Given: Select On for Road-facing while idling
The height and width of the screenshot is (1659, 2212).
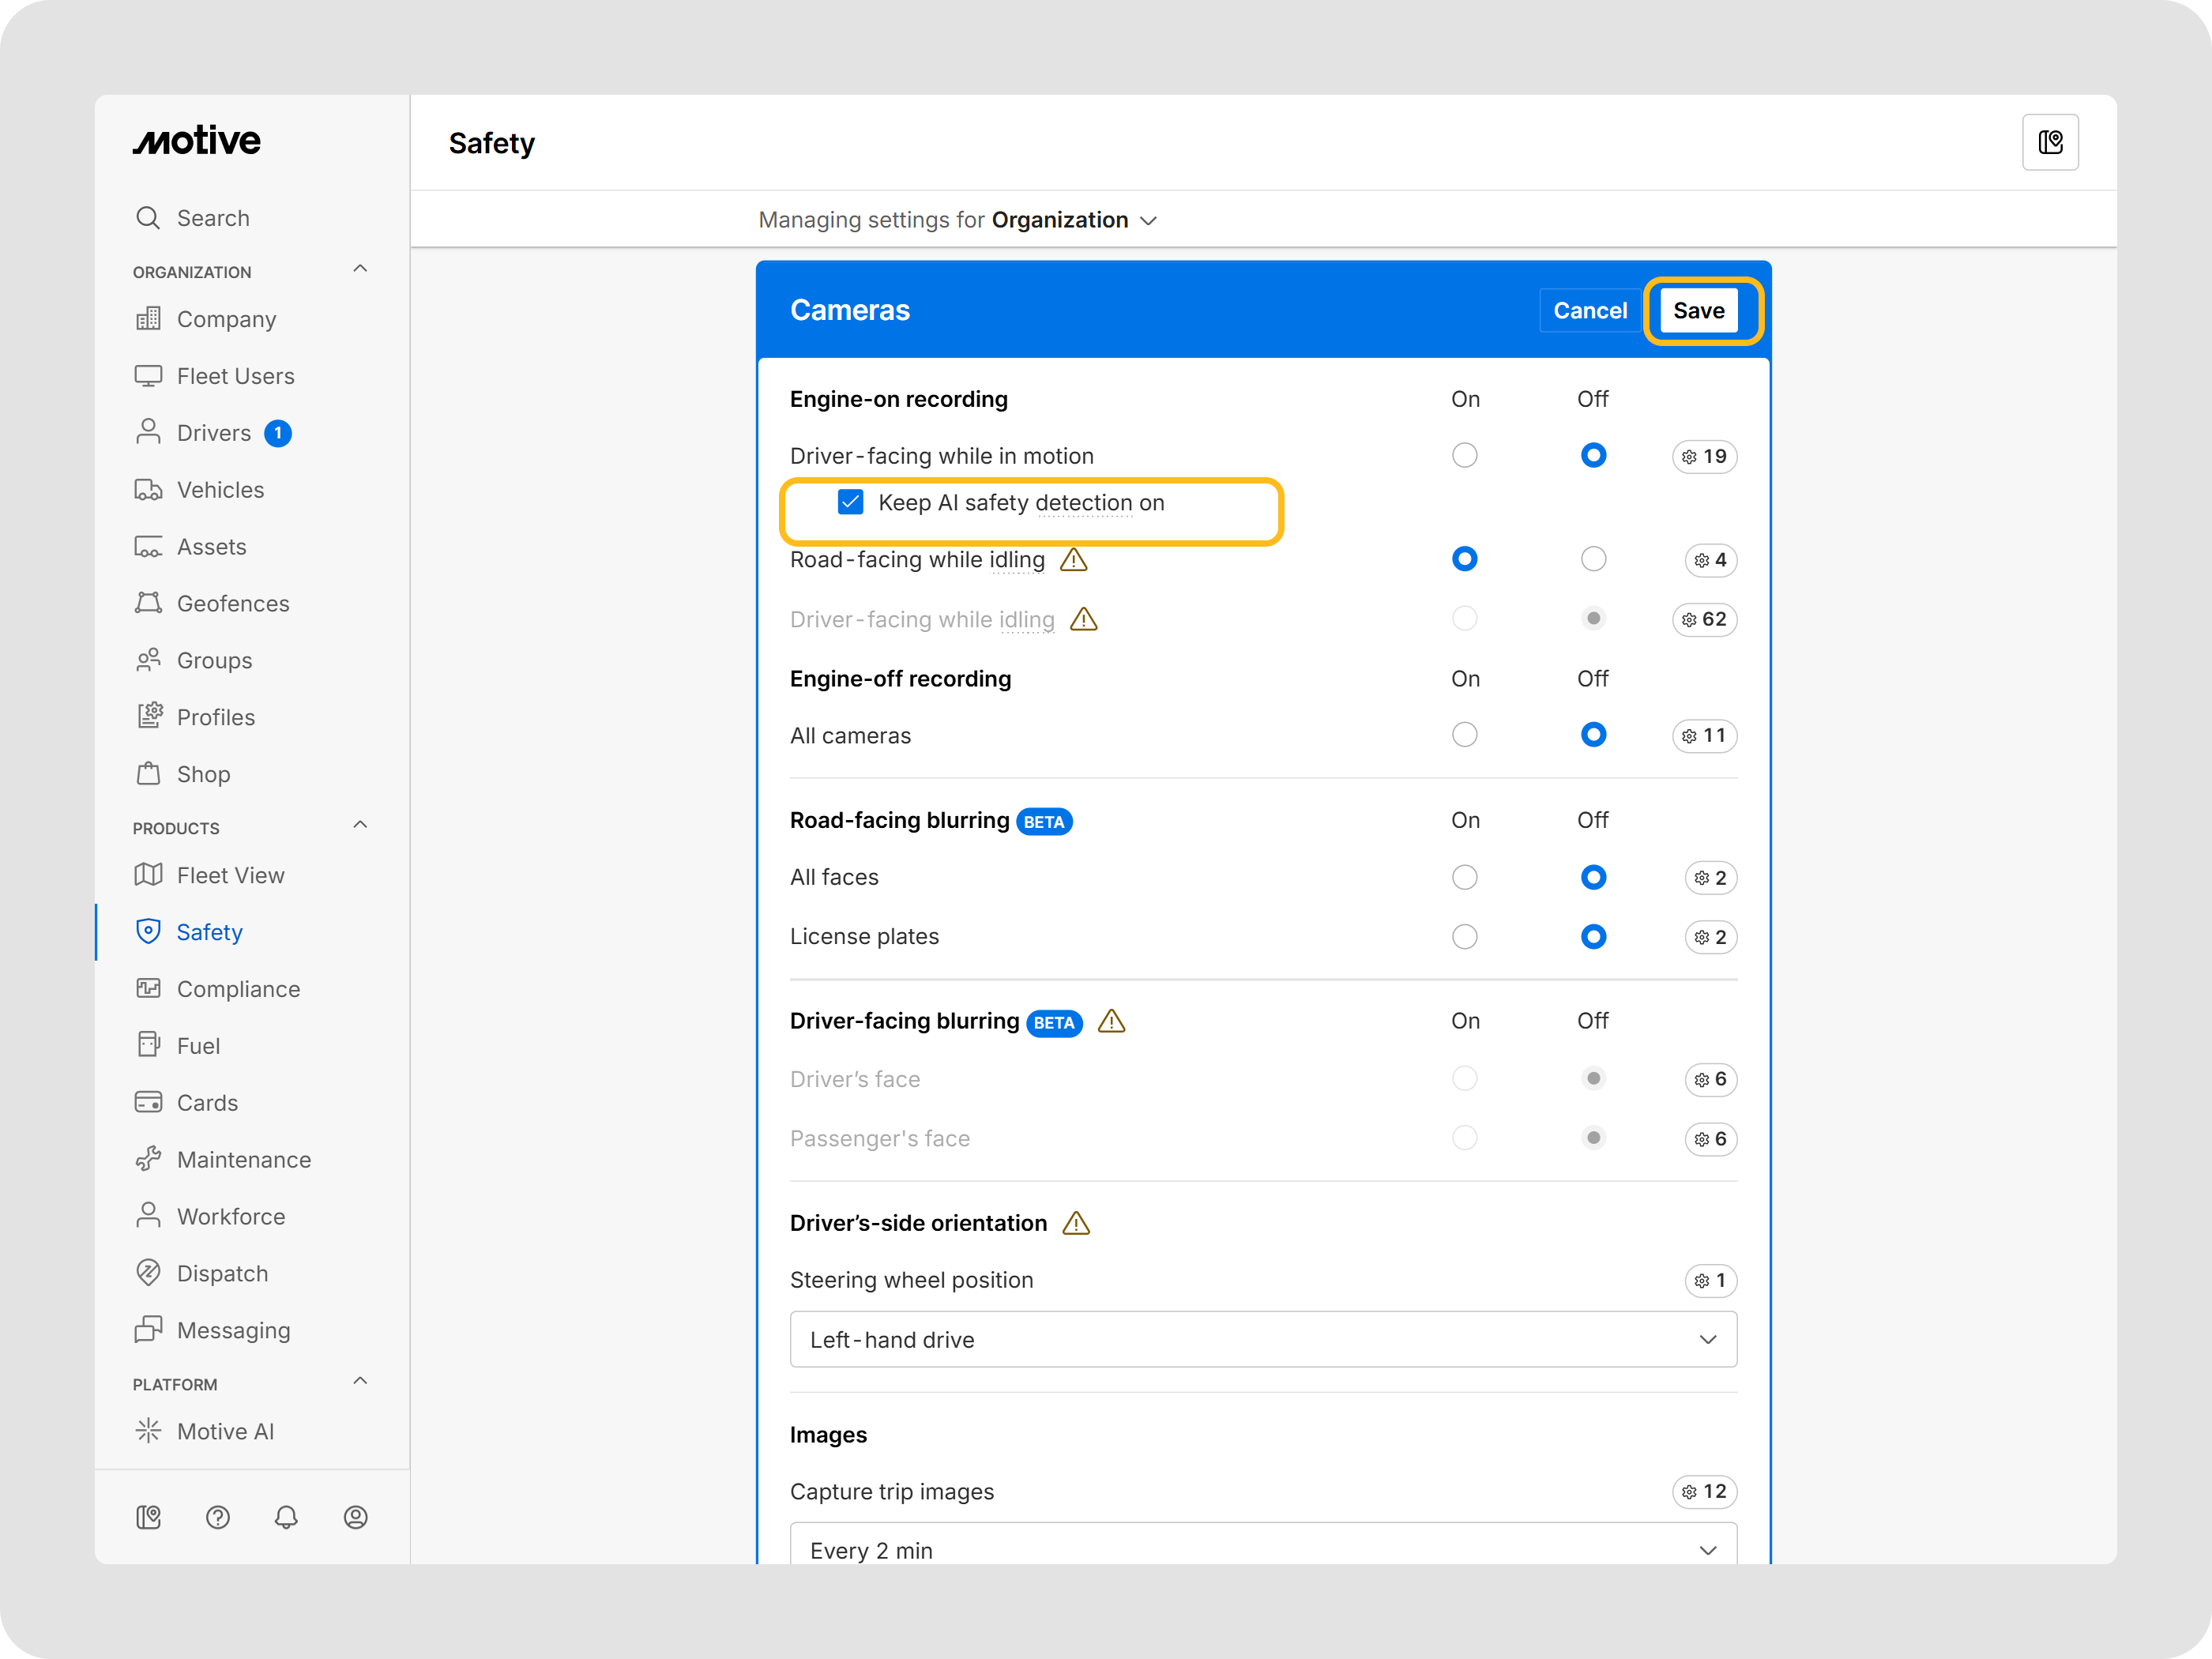Looking at the screenshot, I should (x=1464, y=559).
